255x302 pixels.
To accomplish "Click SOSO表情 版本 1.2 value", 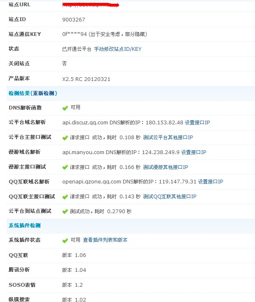I will coord(73,285).
